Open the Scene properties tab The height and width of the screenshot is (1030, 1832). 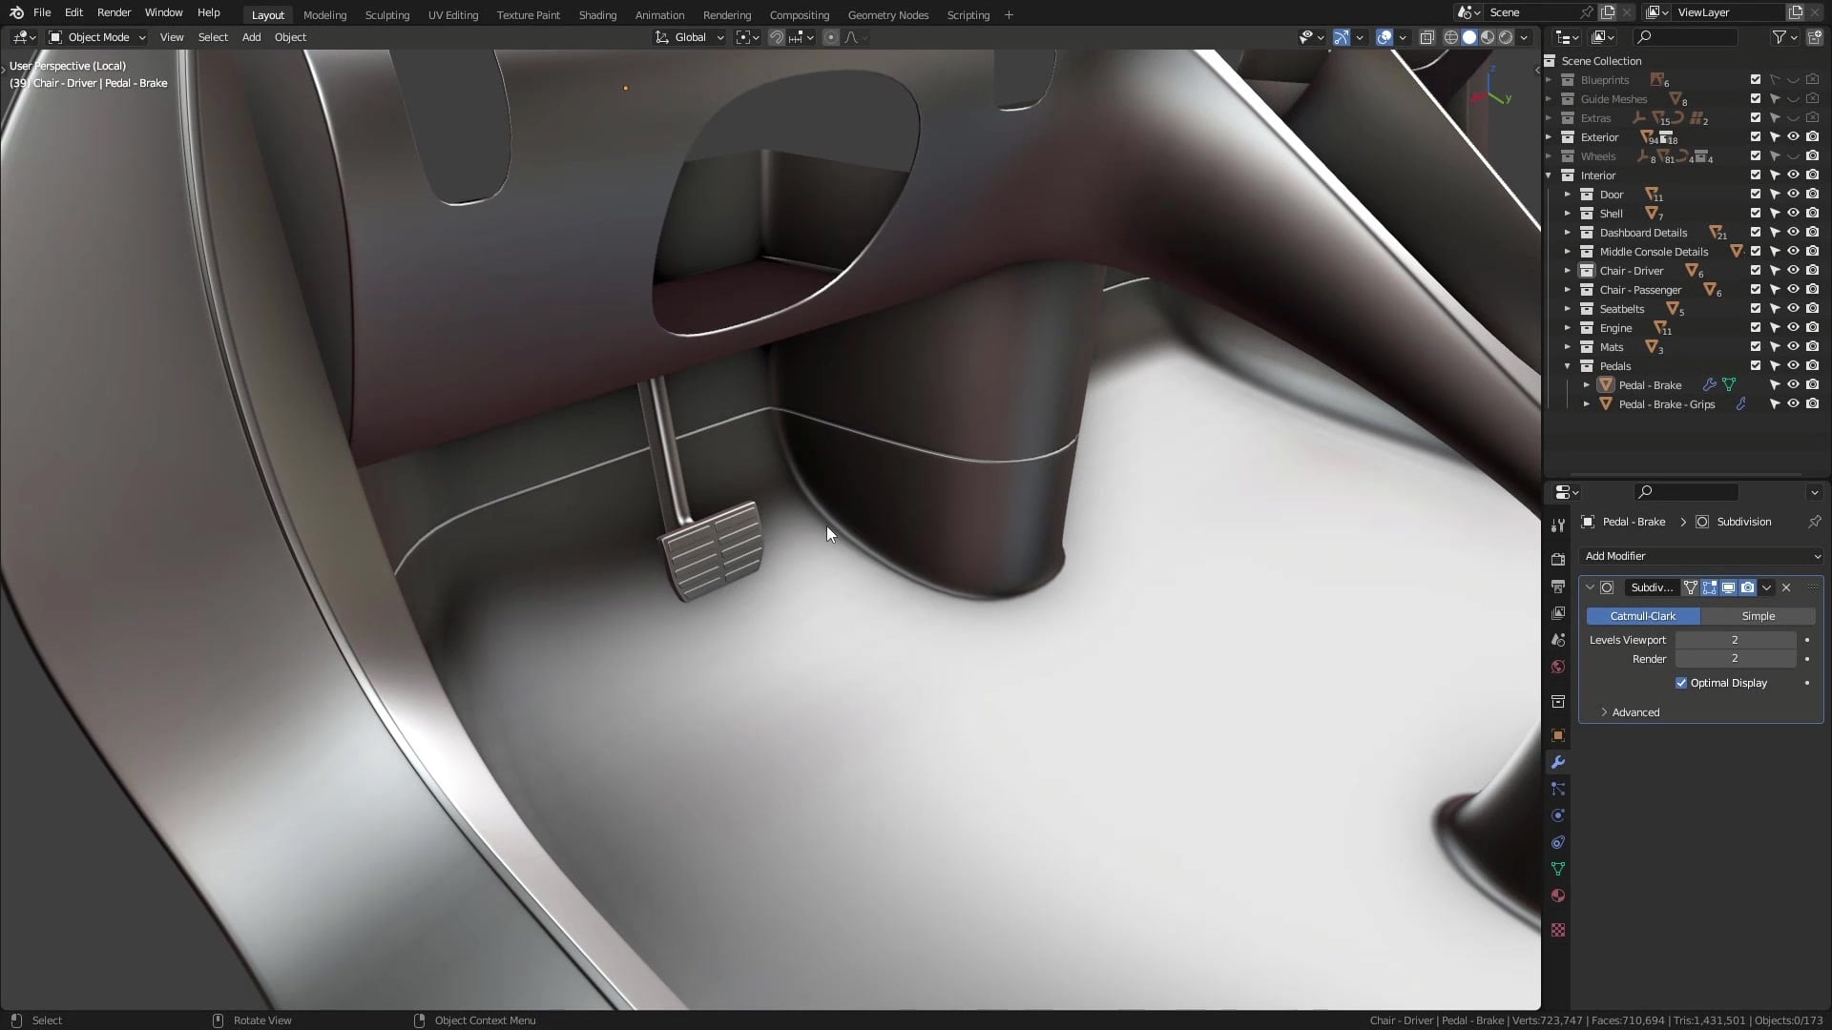tap(1558, 640)
